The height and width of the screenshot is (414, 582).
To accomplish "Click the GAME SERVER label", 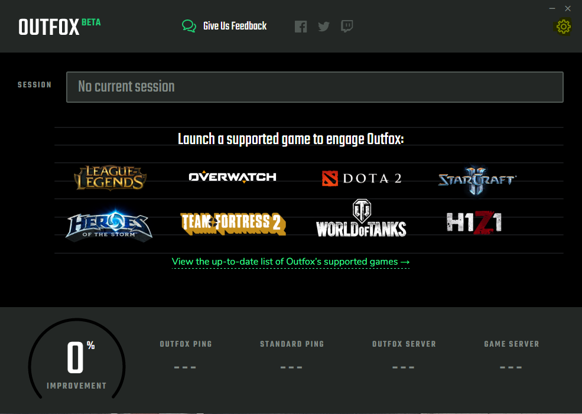I will 512,344.
